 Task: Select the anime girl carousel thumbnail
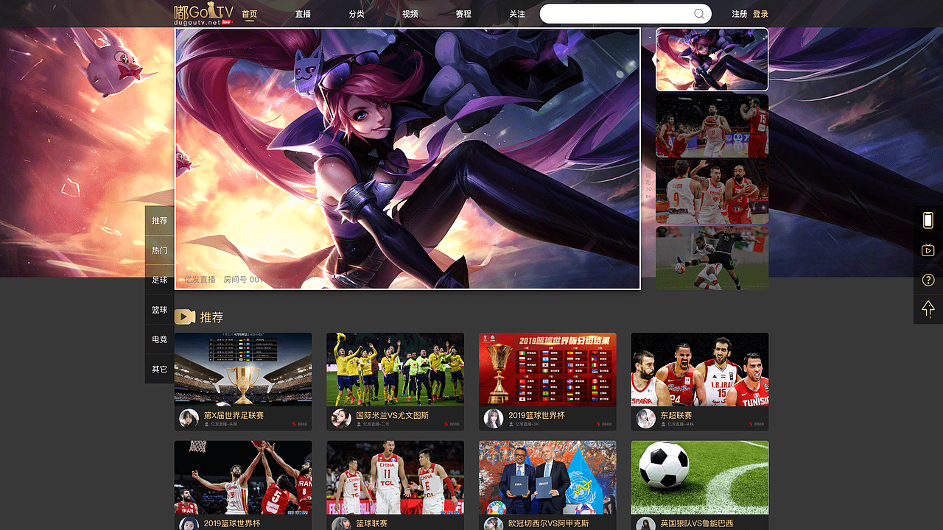(x=712, y=60)
